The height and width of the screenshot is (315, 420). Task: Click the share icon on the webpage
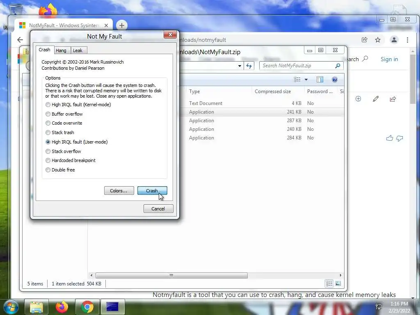393,99
